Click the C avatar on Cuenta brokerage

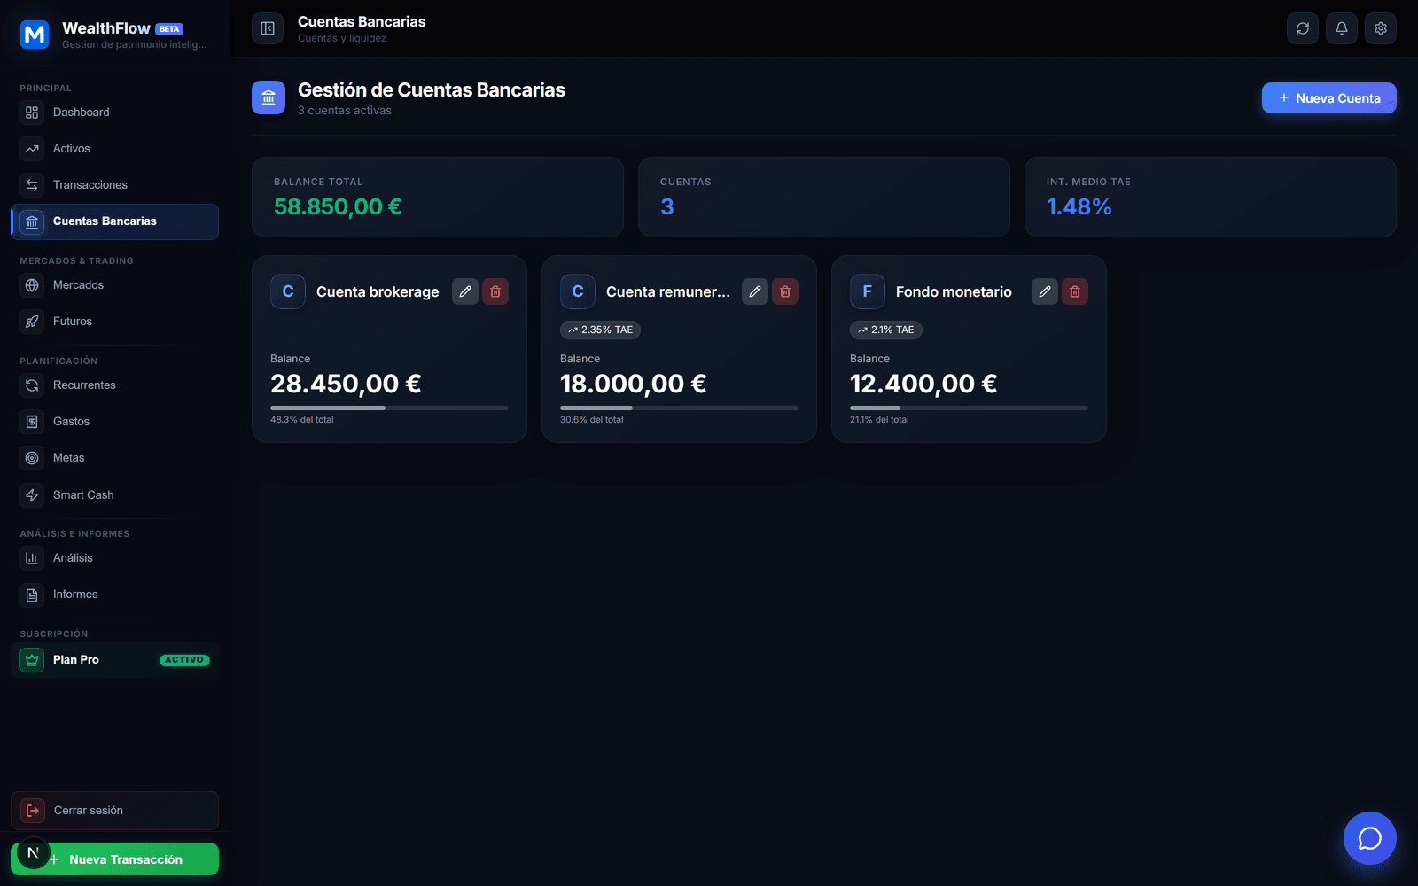(x=288, y=291)
